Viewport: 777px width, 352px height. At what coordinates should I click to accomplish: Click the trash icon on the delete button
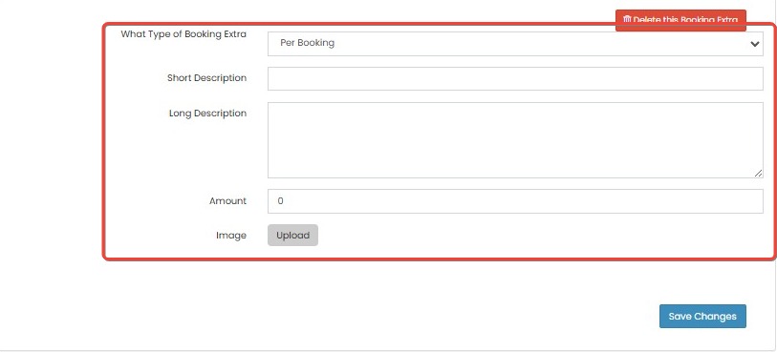click(627, 20)
